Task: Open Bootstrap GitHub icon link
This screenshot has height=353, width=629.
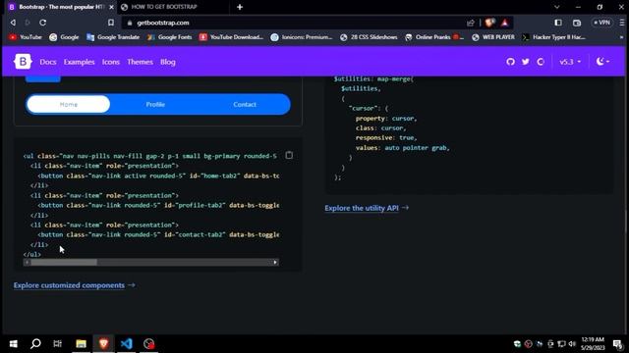Action: click(510, 62)
